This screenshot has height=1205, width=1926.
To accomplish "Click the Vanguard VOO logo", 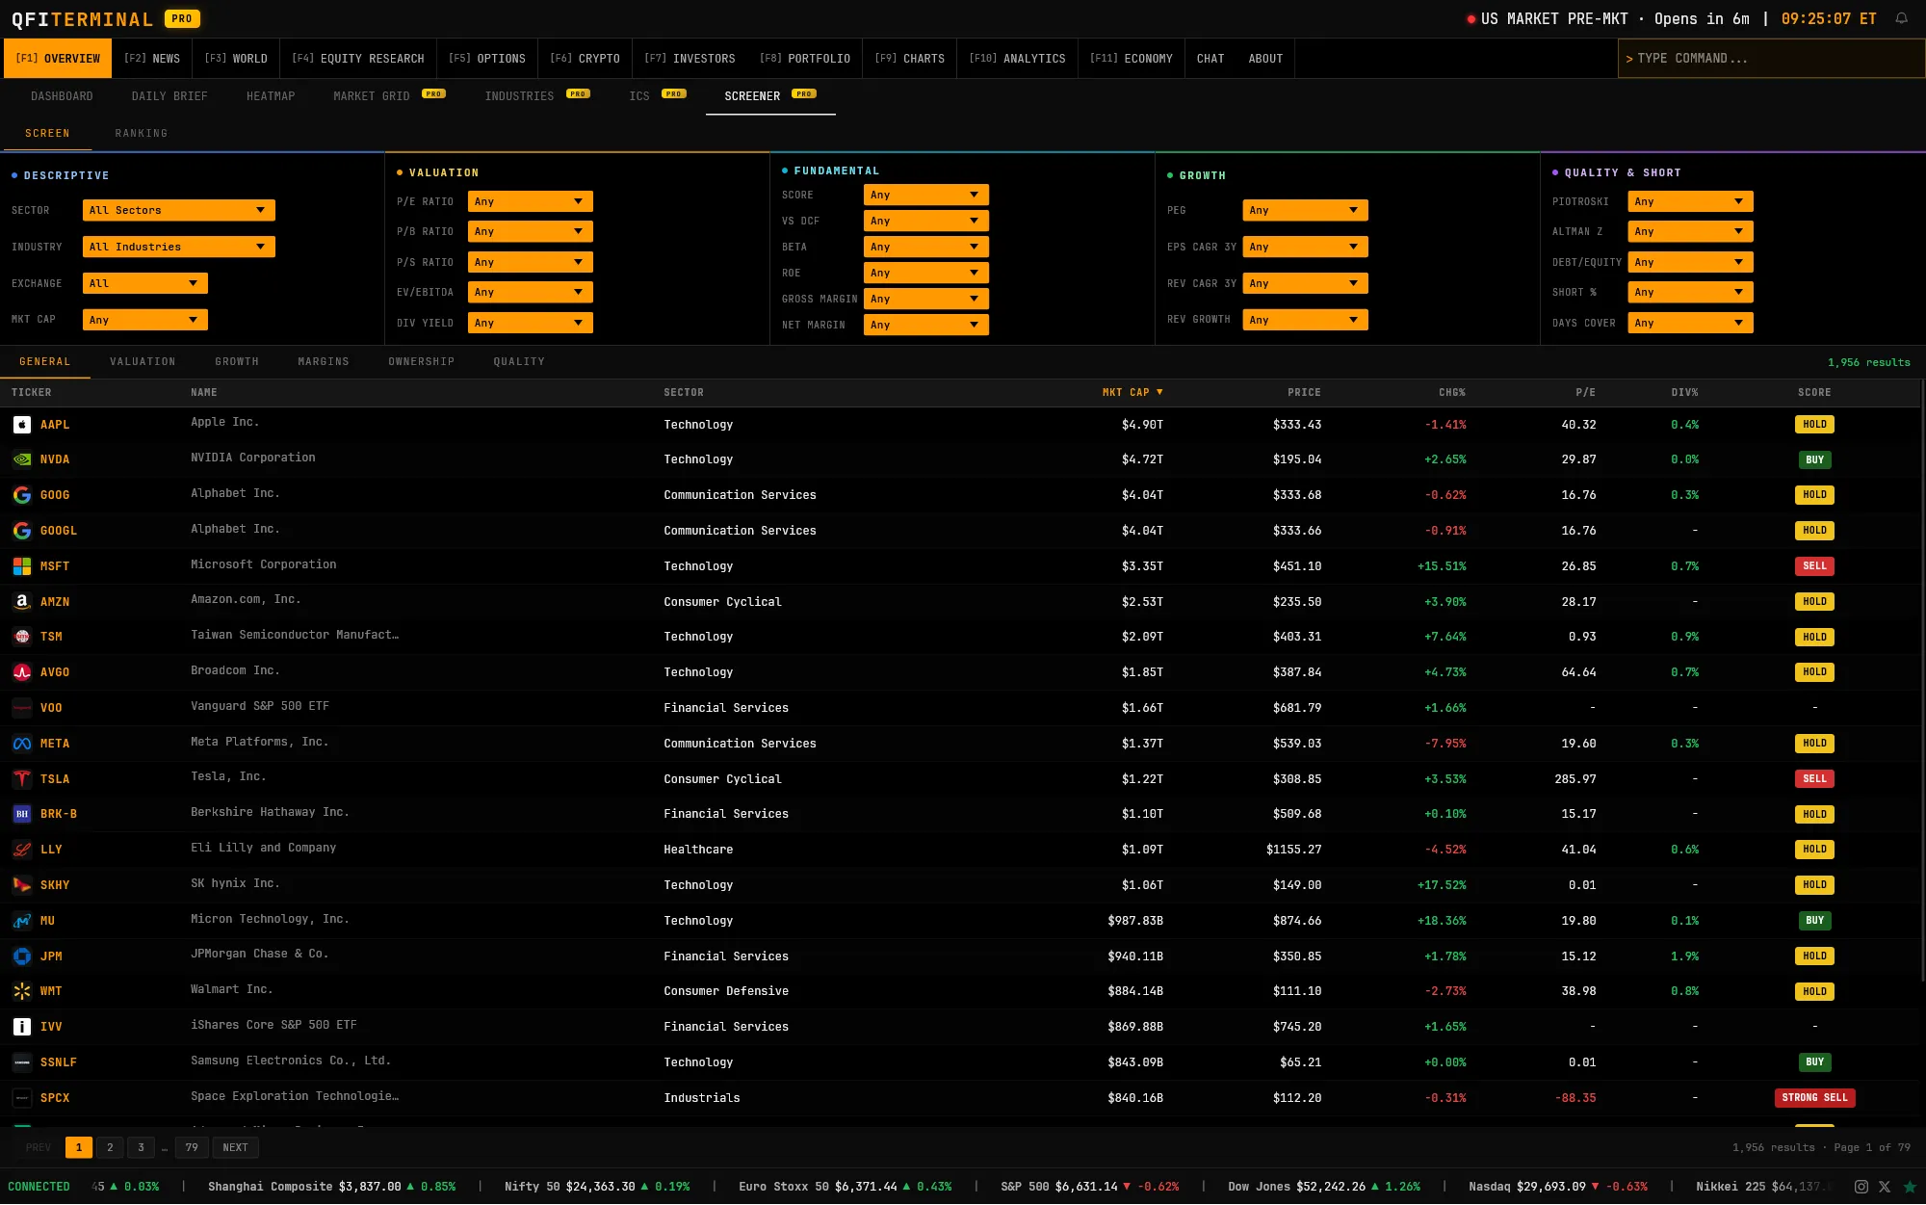I will (x=22, y=708).
